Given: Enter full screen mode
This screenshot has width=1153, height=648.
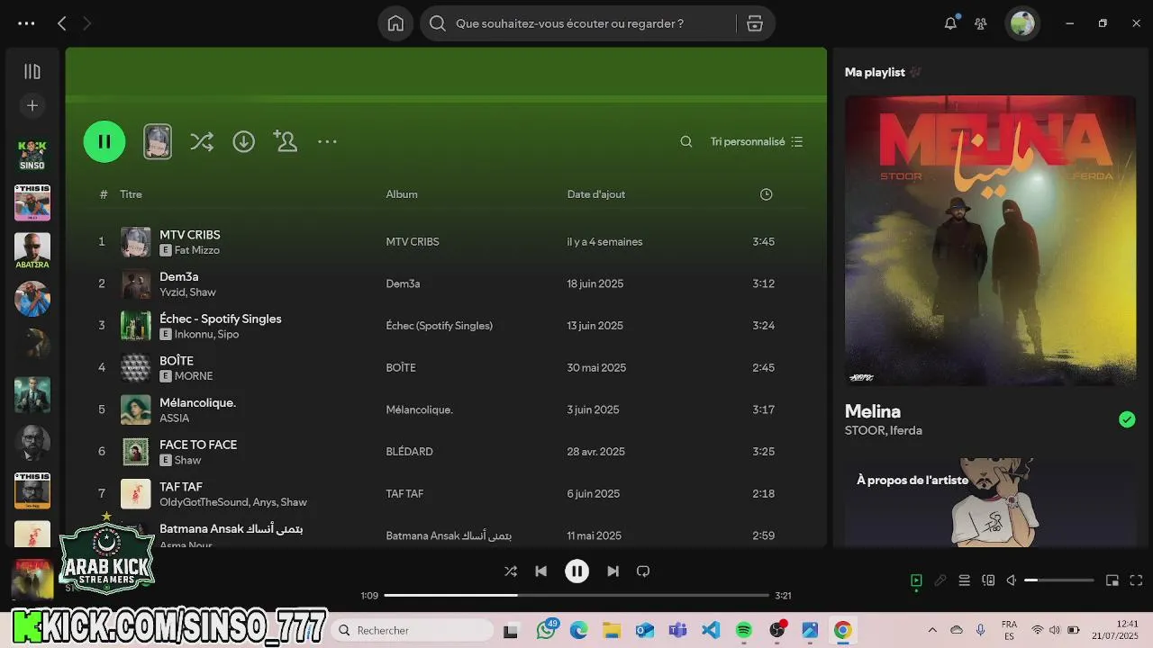Looking at the screenshot, I should pos(1136,580).
